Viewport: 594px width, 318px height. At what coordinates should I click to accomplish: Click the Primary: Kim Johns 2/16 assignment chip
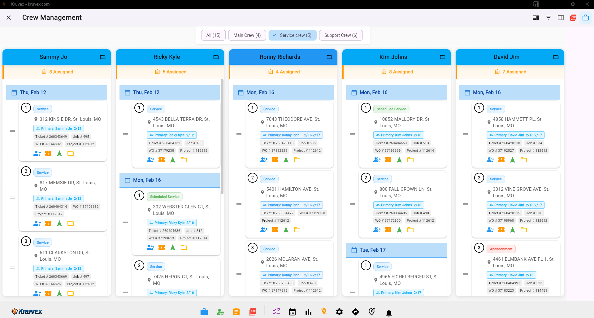coord(398,135)
